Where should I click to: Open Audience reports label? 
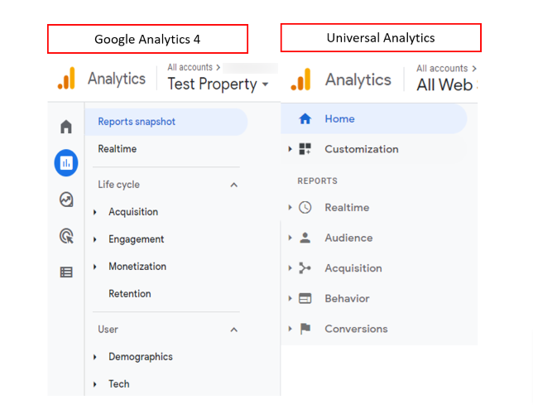tap(348, 238)
